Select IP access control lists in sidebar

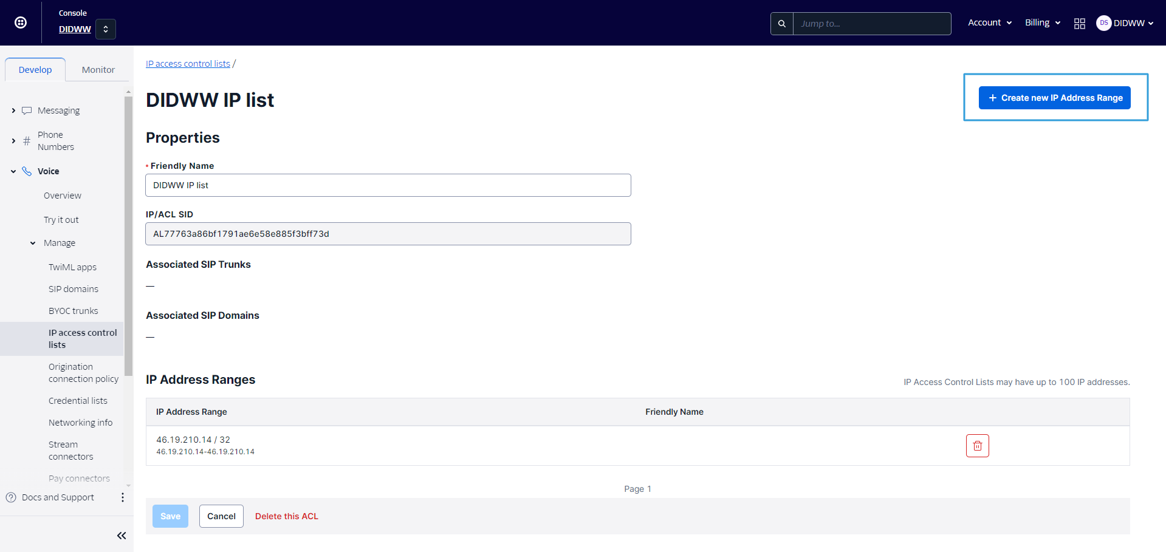click(62, 339)
